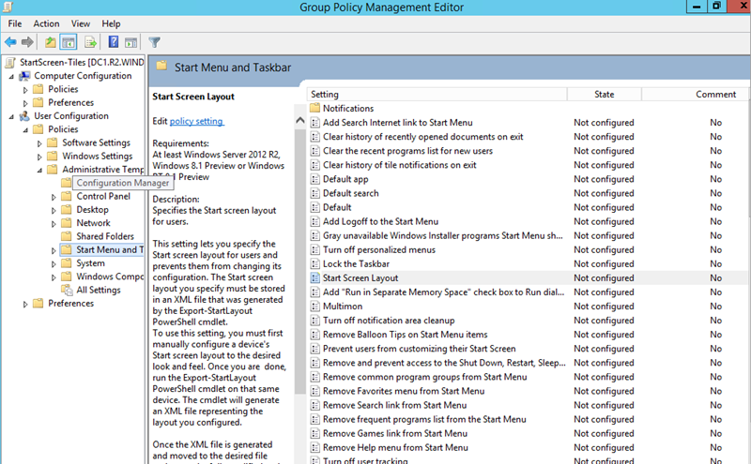This screenshot has width=751, height=464.
Task: Click the Network folder icon in tree
Action: coord(67,223)
